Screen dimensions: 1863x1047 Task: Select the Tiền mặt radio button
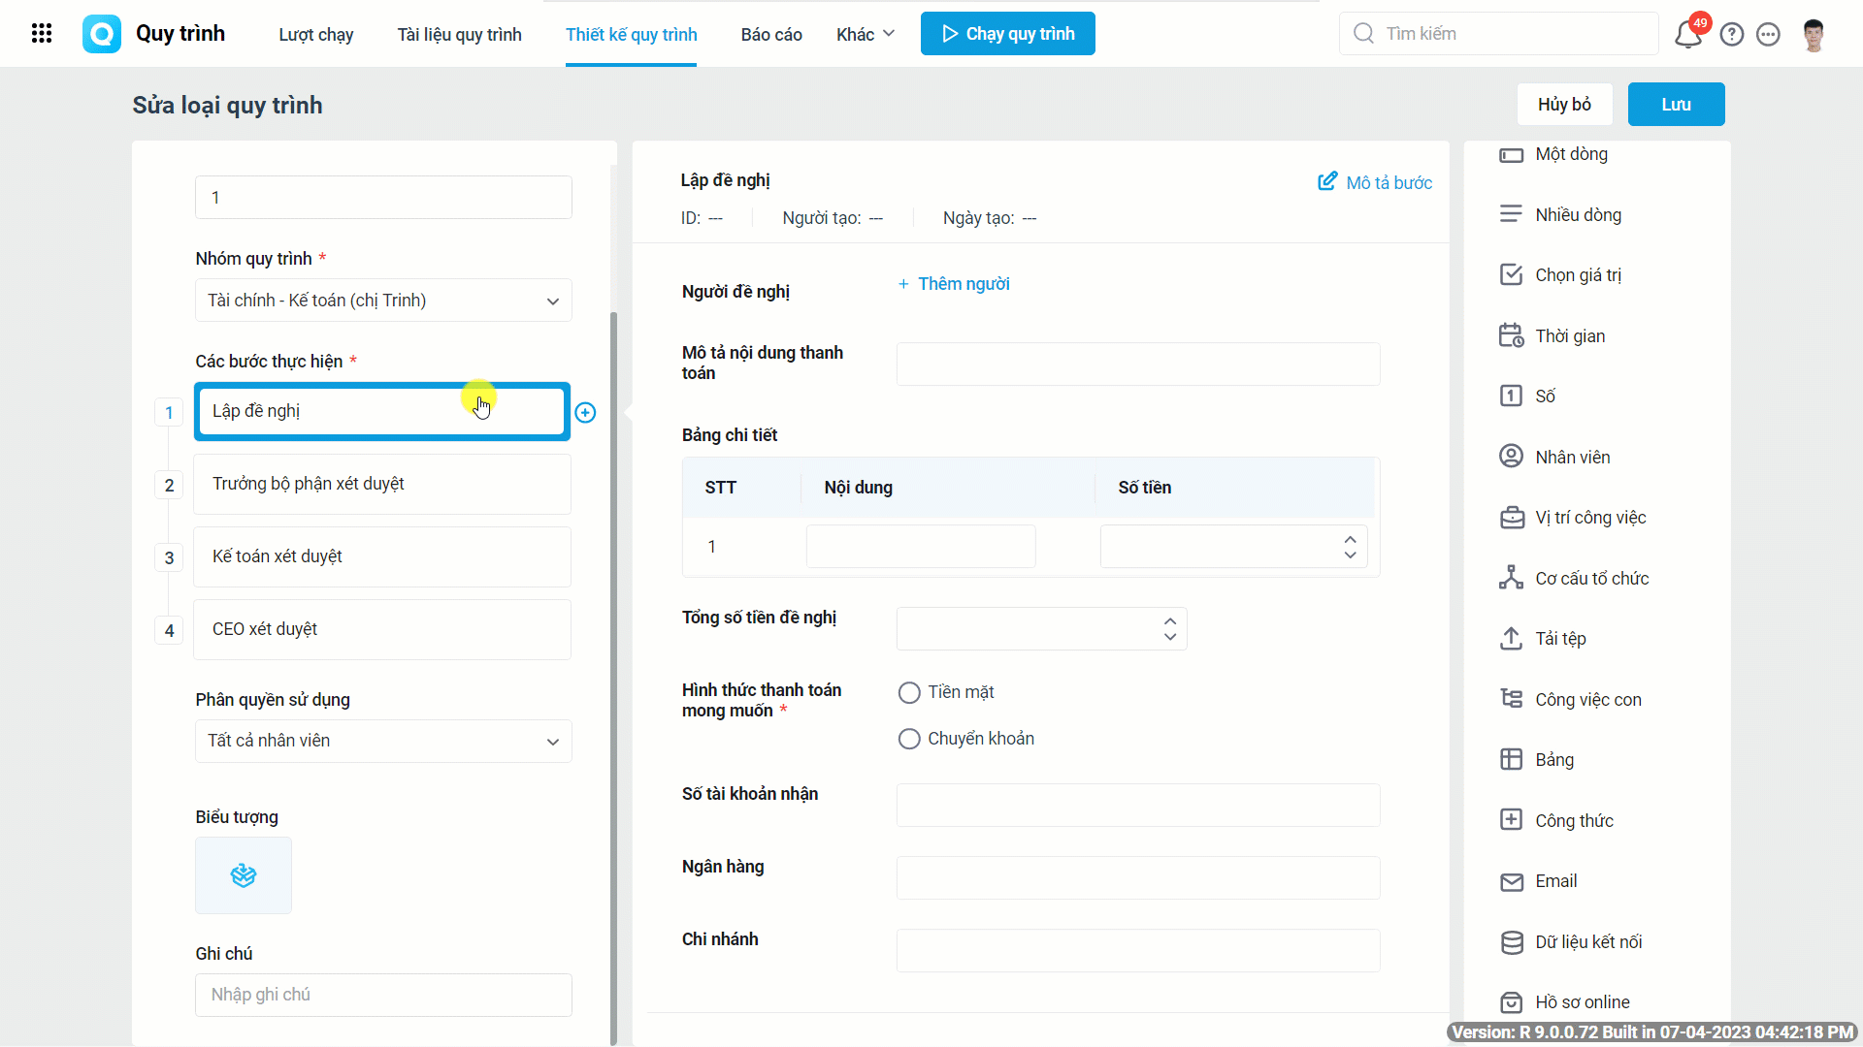point(909,692)
